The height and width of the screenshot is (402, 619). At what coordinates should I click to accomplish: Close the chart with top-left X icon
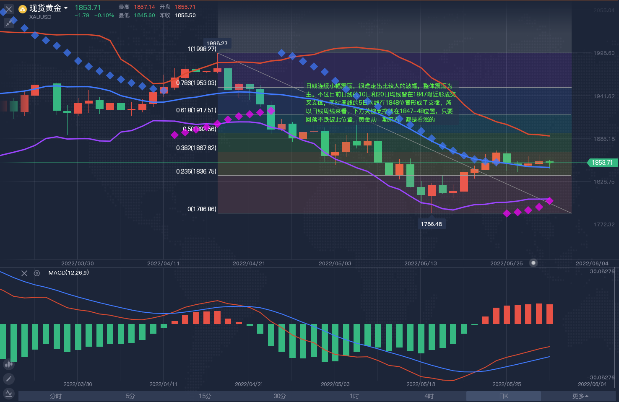8,9
